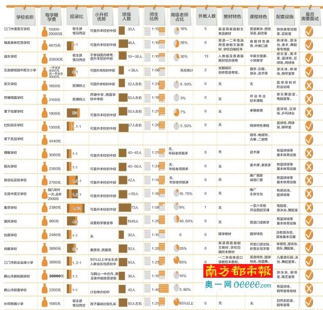Select the 46.60% pie chart icon
The image size is (323, 310).
pyautogui.click(x=176, y=219)
